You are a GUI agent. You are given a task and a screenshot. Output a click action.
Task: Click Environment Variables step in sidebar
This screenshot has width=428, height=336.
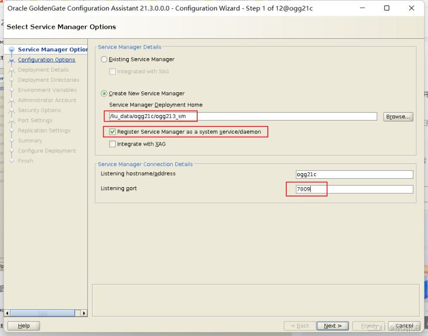point(47,90)
